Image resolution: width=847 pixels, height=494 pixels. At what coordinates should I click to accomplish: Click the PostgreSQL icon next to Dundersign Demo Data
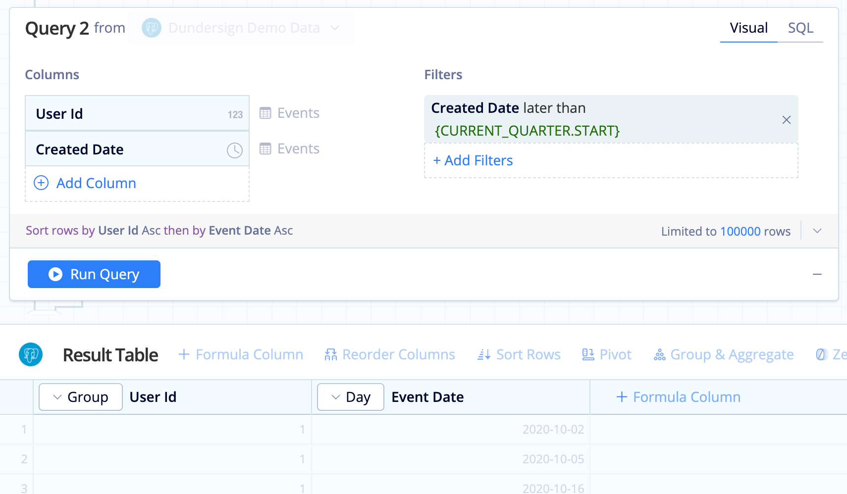point(152,28)
